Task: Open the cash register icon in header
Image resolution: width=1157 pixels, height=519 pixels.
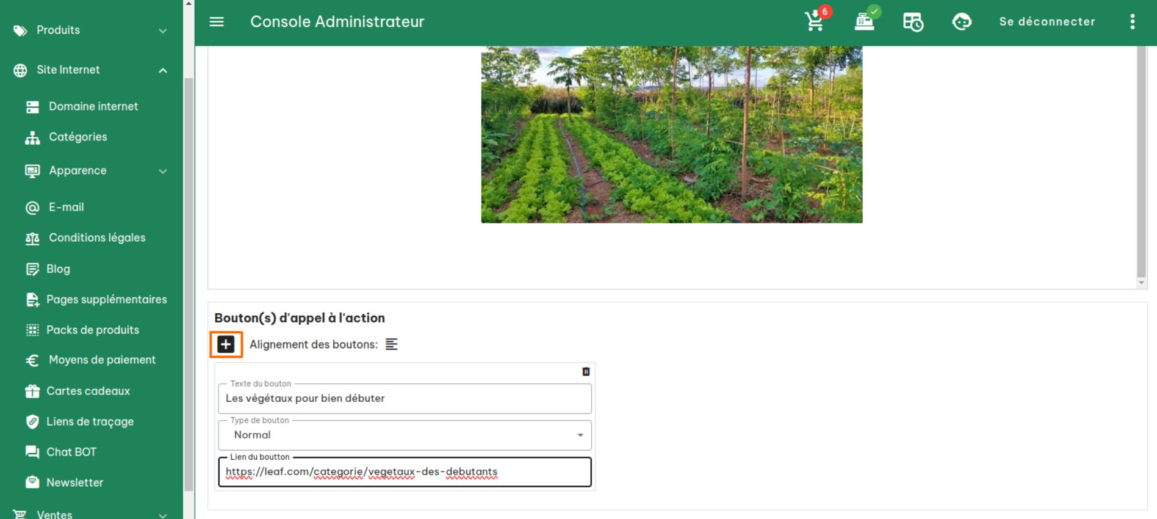Action: click(865, 21)
